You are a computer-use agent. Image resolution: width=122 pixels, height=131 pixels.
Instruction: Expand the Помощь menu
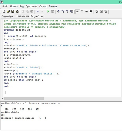click(53, 6)
